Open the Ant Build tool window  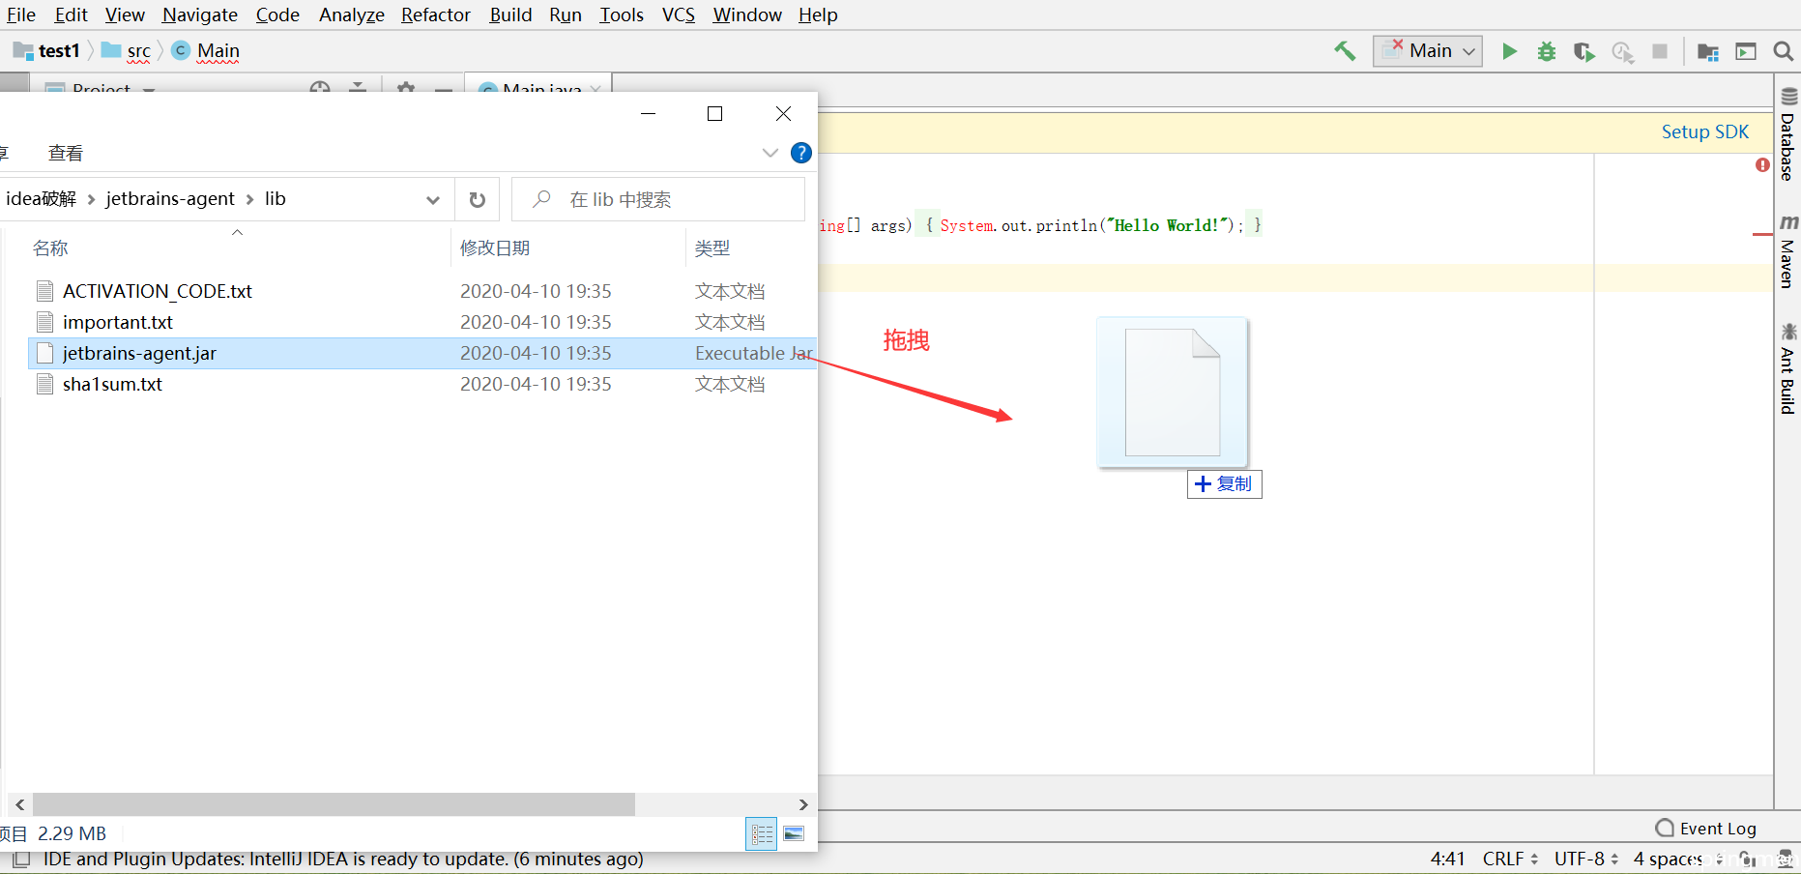coord(1787,368)
